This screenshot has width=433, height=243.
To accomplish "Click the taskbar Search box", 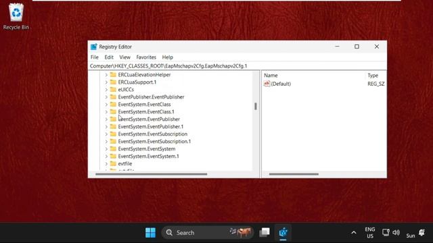I will click(x=208, y=233).
